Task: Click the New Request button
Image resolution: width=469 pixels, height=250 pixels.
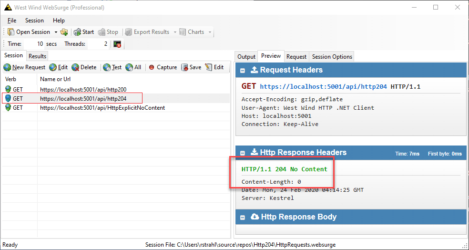Action: (24, 67)
